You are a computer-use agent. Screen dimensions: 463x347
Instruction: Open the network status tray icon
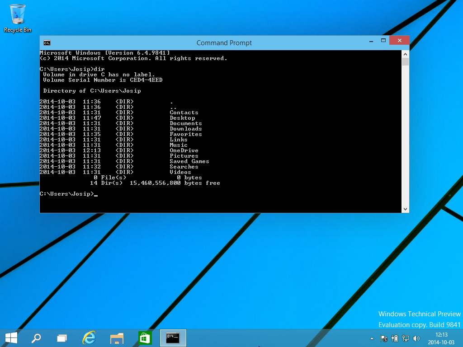point(406,338)
